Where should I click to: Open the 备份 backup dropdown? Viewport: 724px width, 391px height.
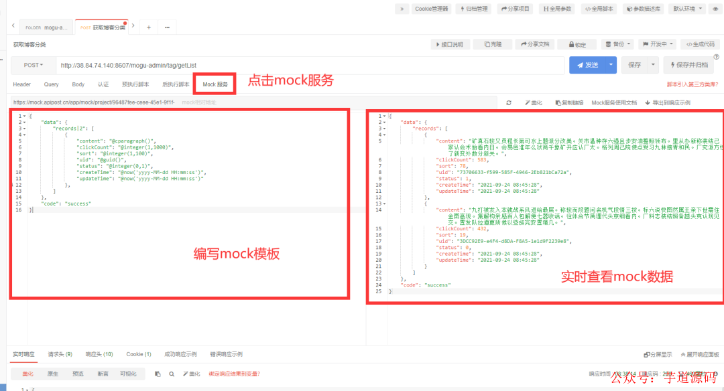click(618, 44)
